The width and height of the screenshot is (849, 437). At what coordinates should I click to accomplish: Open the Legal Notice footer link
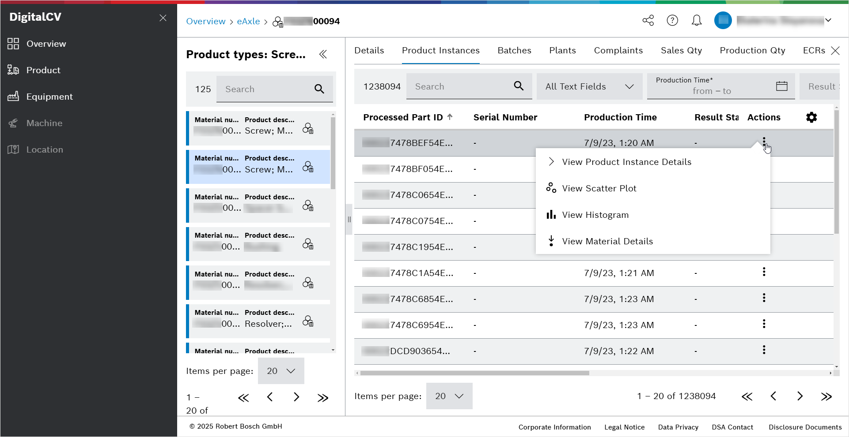click(624, 427)
